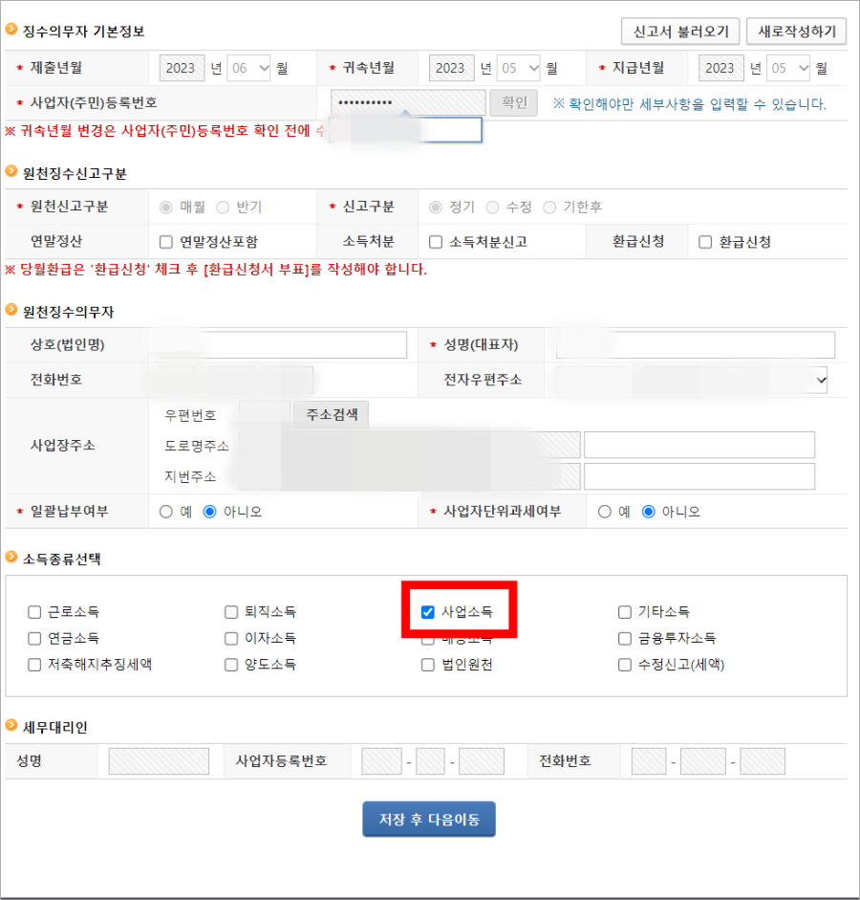The image size is (860, 900).
Task: Click the 새로작성하기 button
Action: [x=796, y=31]
